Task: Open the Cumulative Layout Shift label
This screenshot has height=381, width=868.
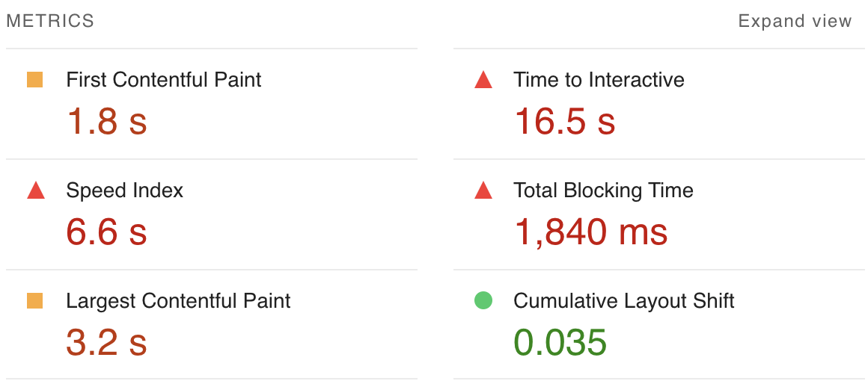Action: [x=624, y=301]
